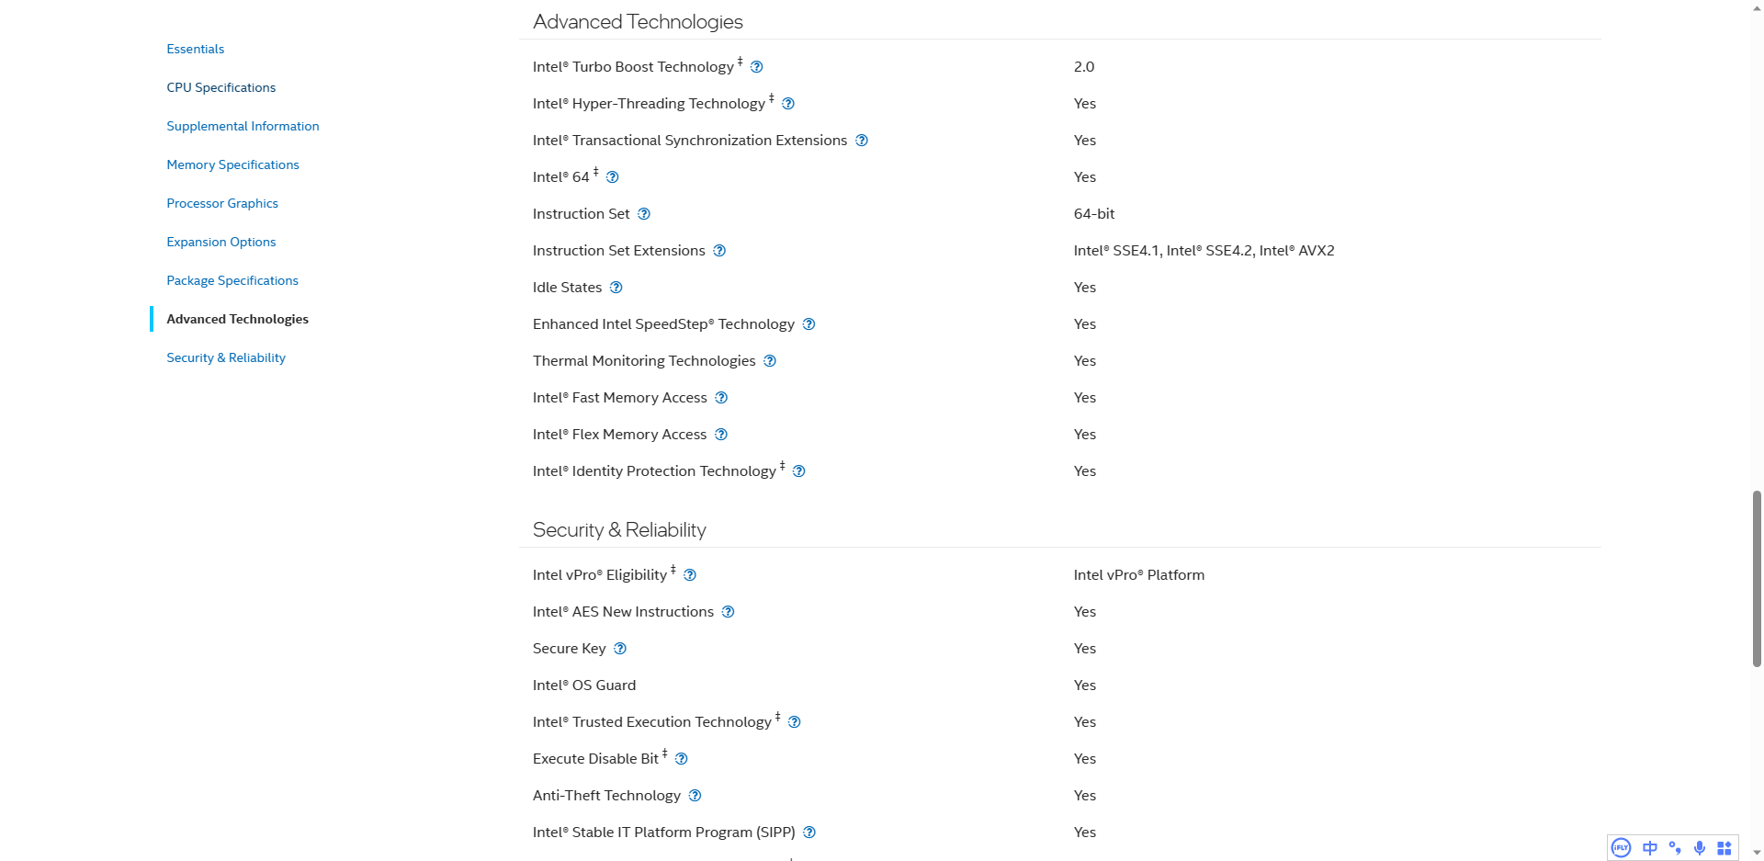
Task: Click the iFLY microphone voice input icon
Action: pyautogui.click(x=1700, y=848)
